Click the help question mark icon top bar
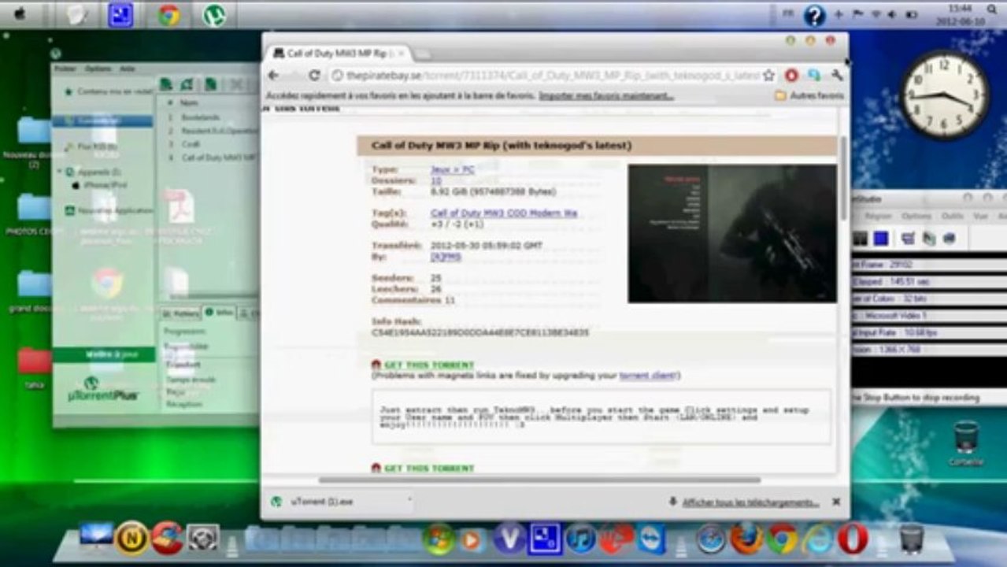This screenshot has width=1007, height=567. click(815, 15)
